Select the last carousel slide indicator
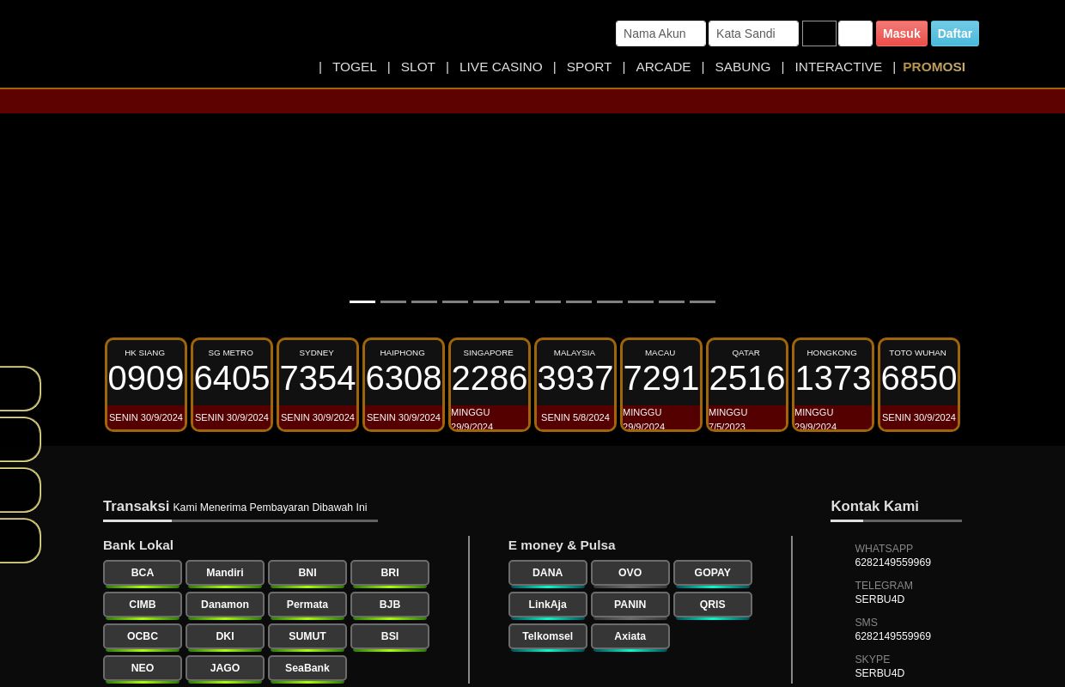This screenshot has height=687, width=1065. coord(703,301)
